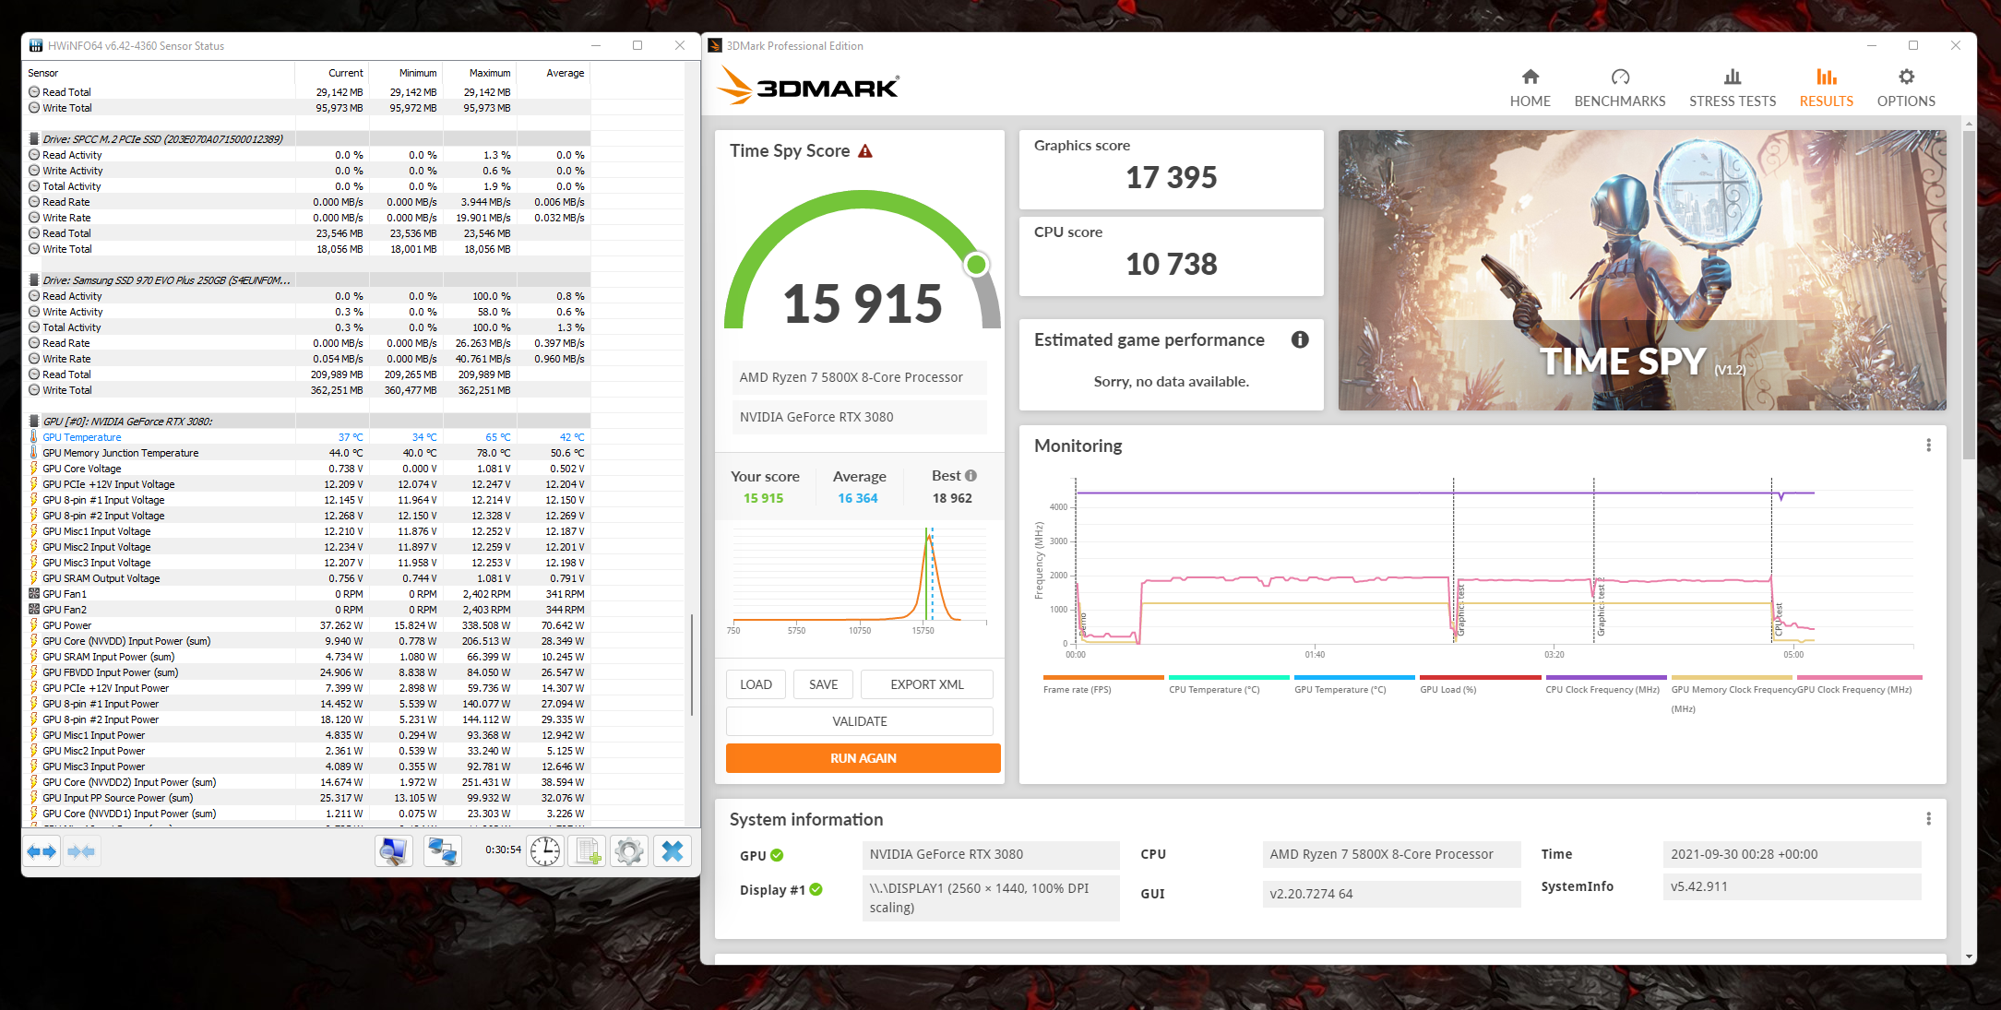
Task: Toggle GPU Clock Frequency (MHz) series
Action: 1859,684
